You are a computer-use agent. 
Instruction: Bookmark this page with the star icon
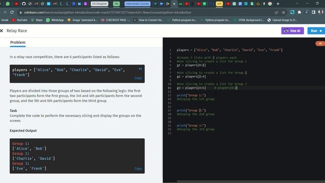283,12
